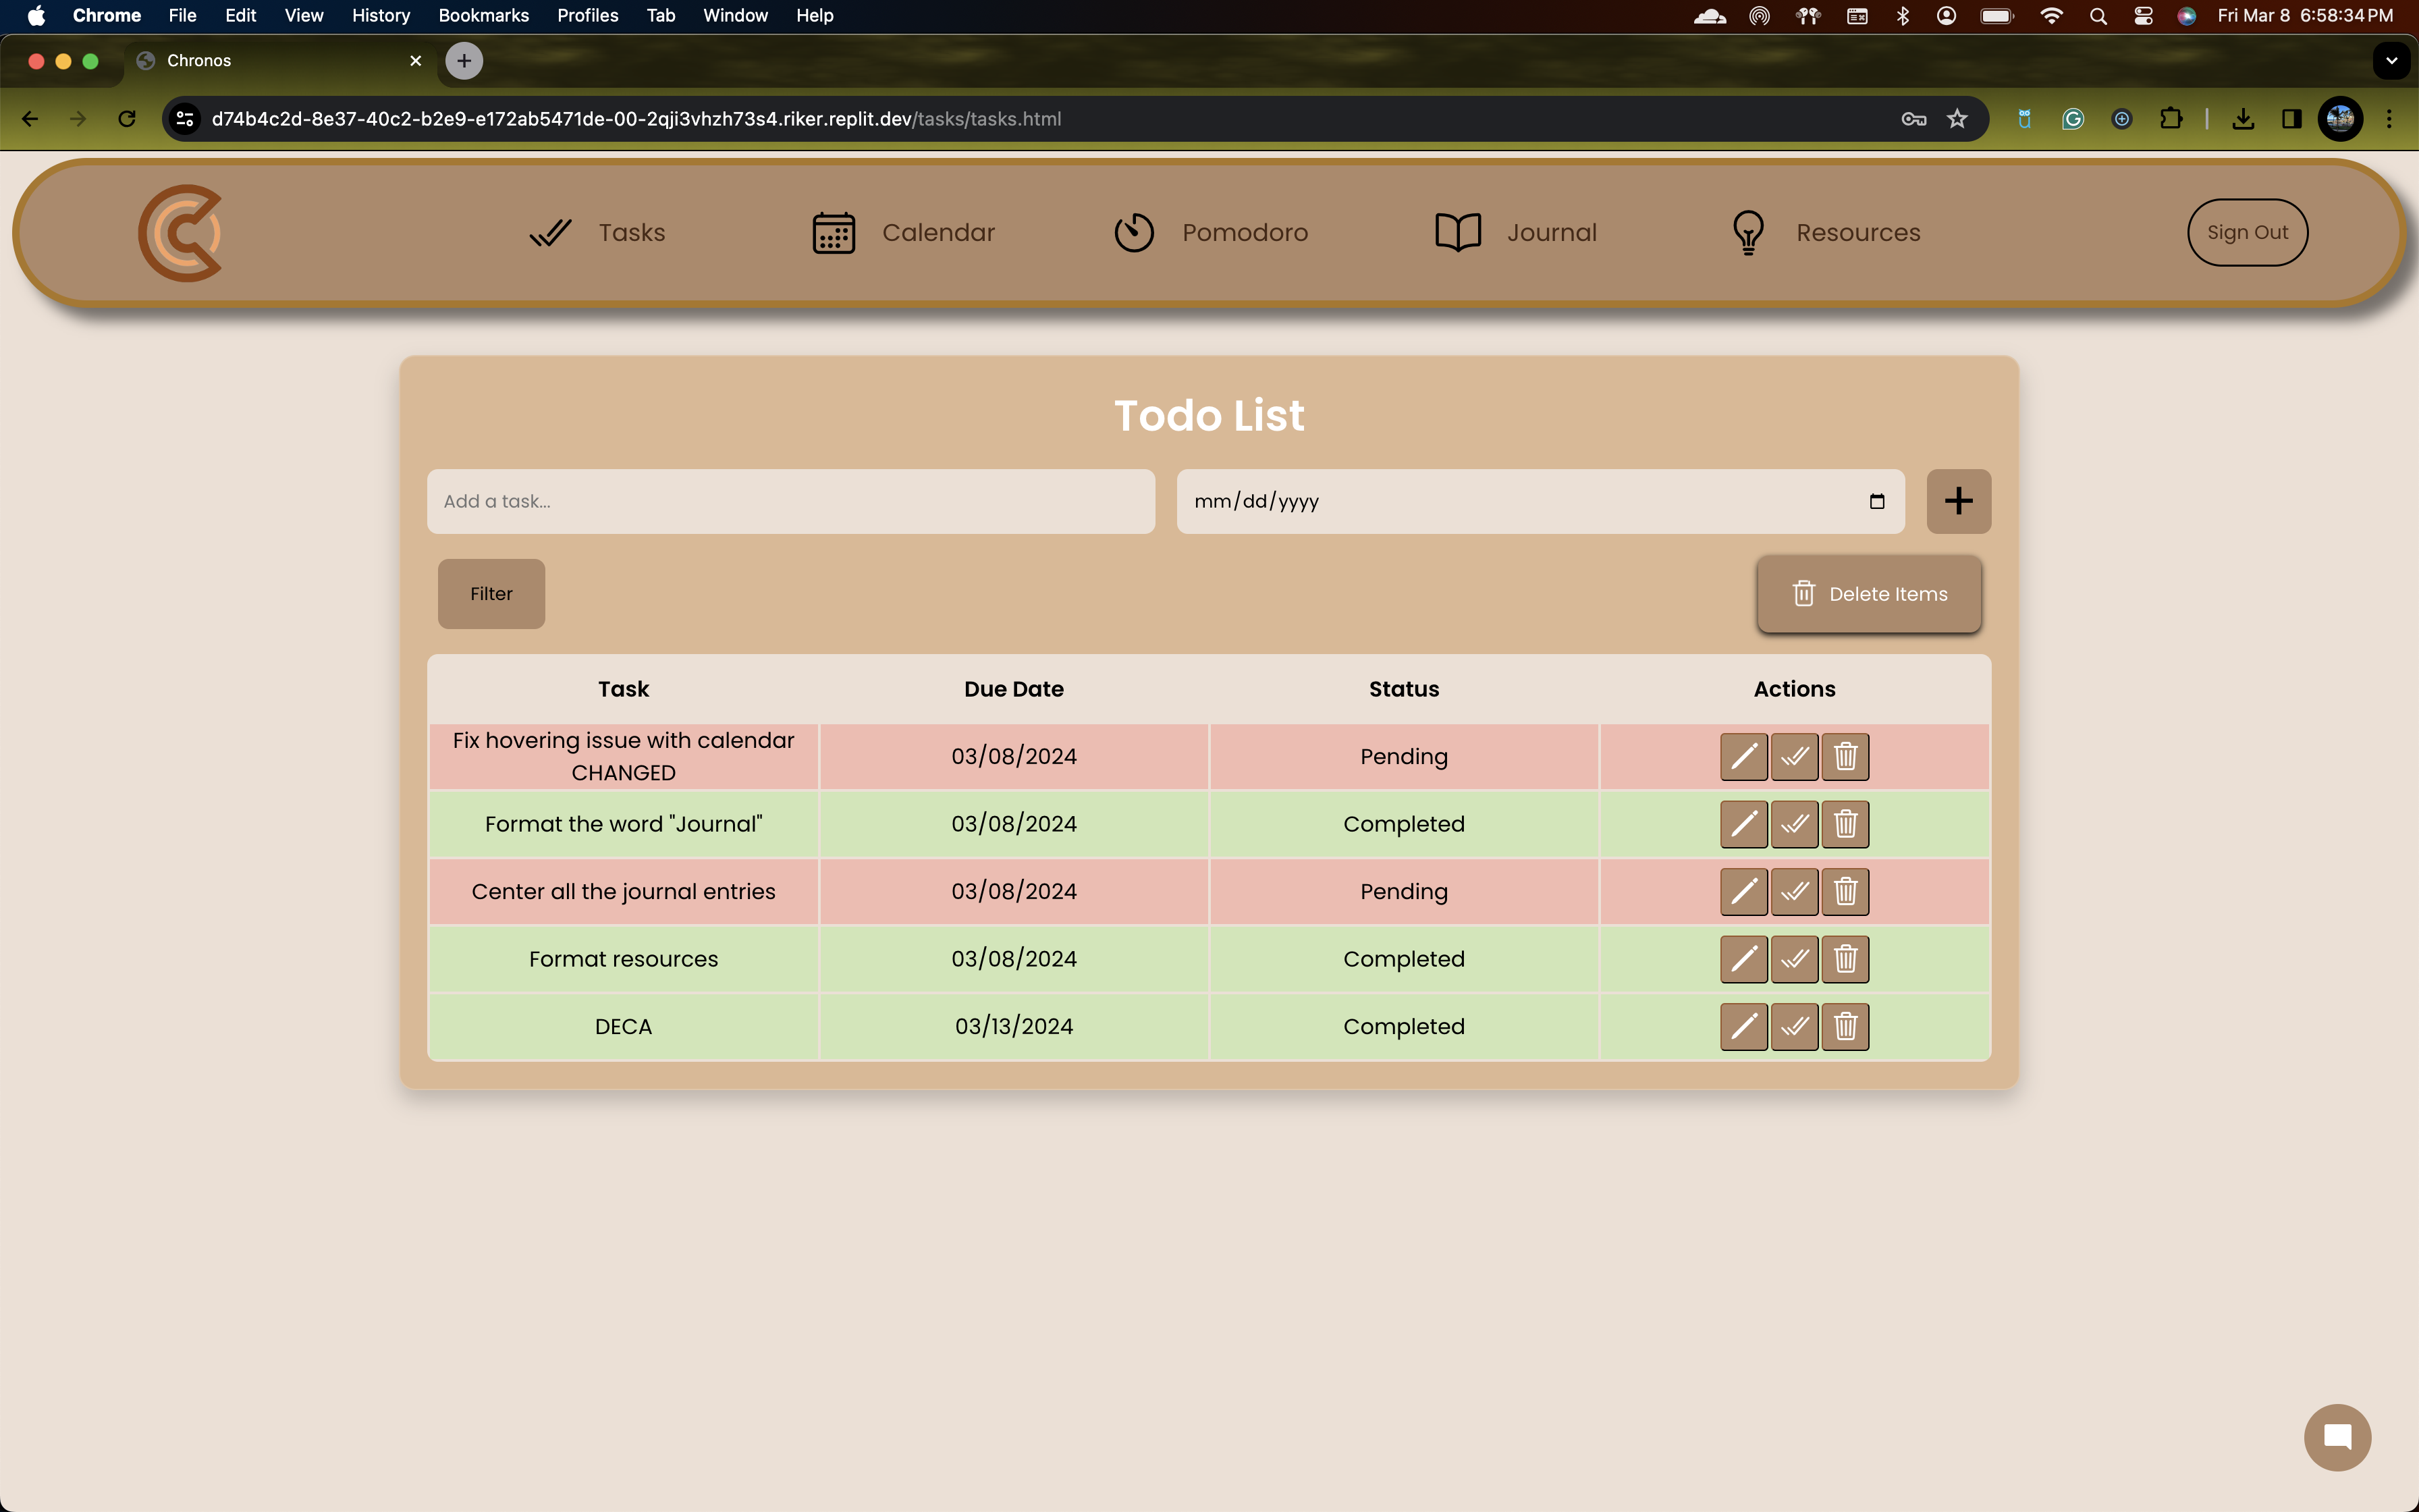Click the Journal book icon

[x=1457, y=232]
